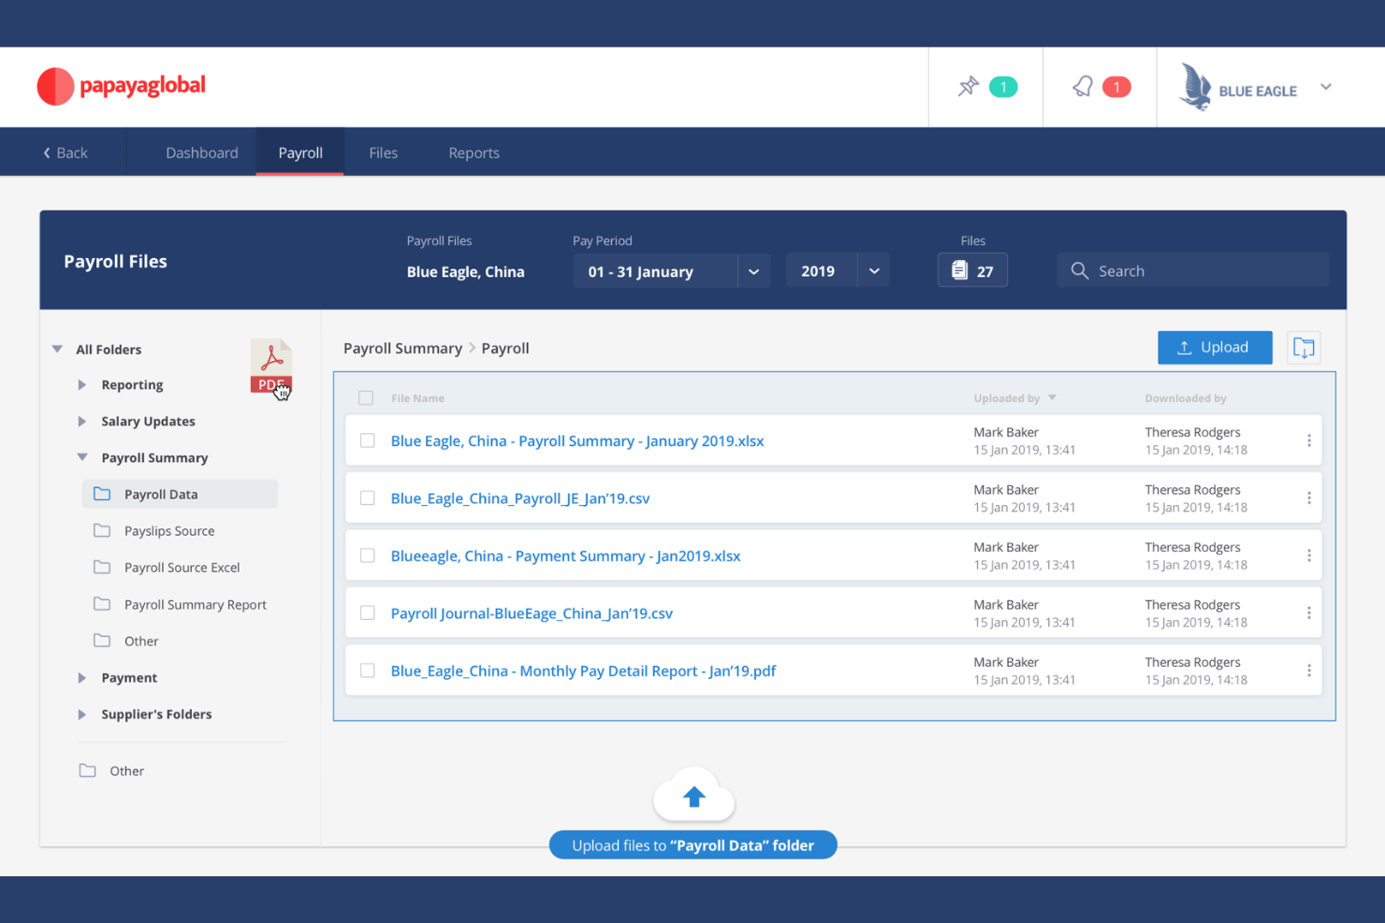Check notifications via the bell icon
The image size is (1385, 923).
coord(1083,86)
